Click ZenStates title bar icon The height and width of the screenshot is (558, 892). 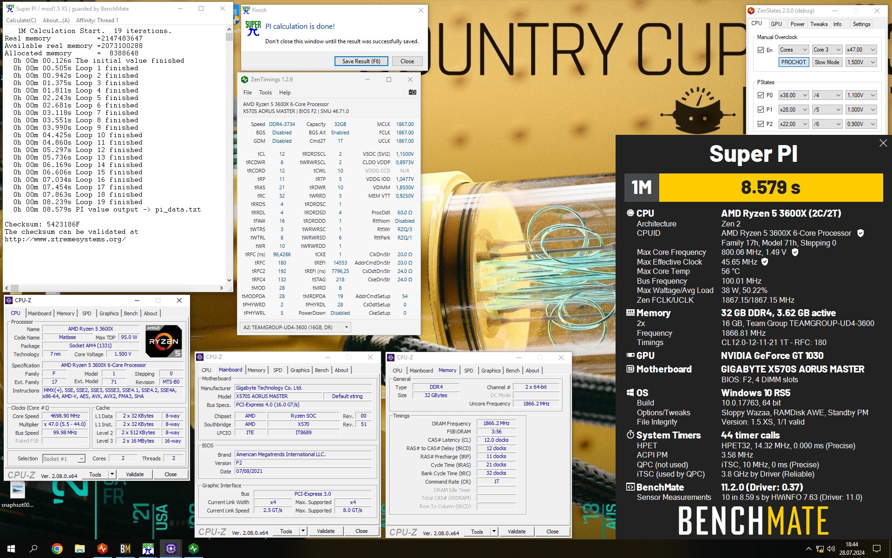tap(751, 10)
